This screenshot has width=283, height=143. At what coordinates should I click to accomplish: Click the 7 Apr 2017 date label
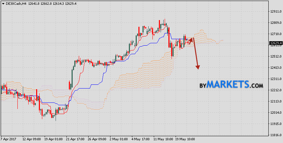8,139
